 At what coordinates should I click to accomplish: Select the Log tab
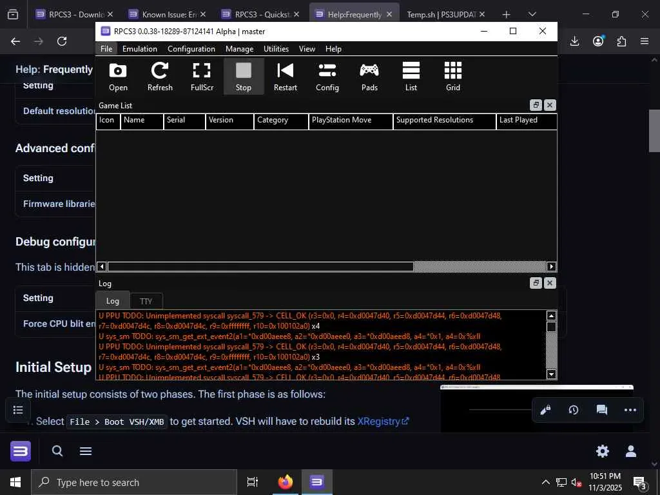pos(112,300)
